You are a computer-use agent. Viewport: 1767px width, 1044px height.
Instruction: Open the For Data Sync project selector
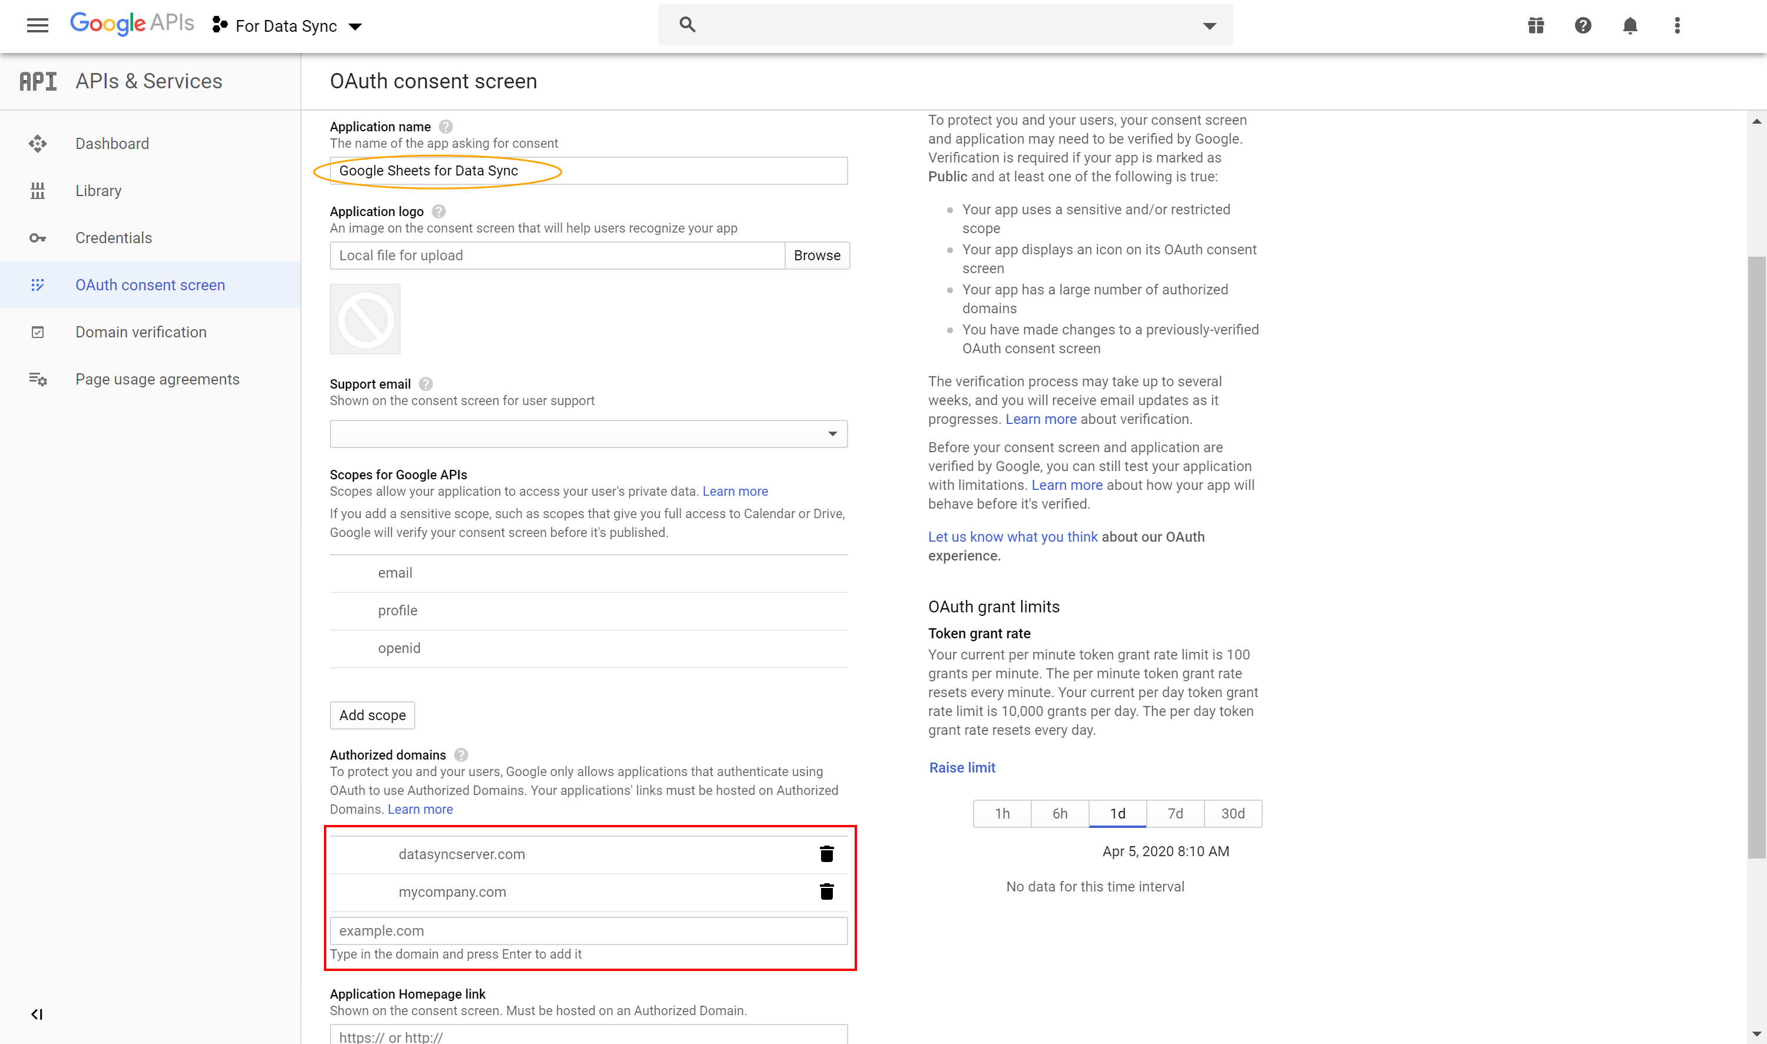pos(287,26)
